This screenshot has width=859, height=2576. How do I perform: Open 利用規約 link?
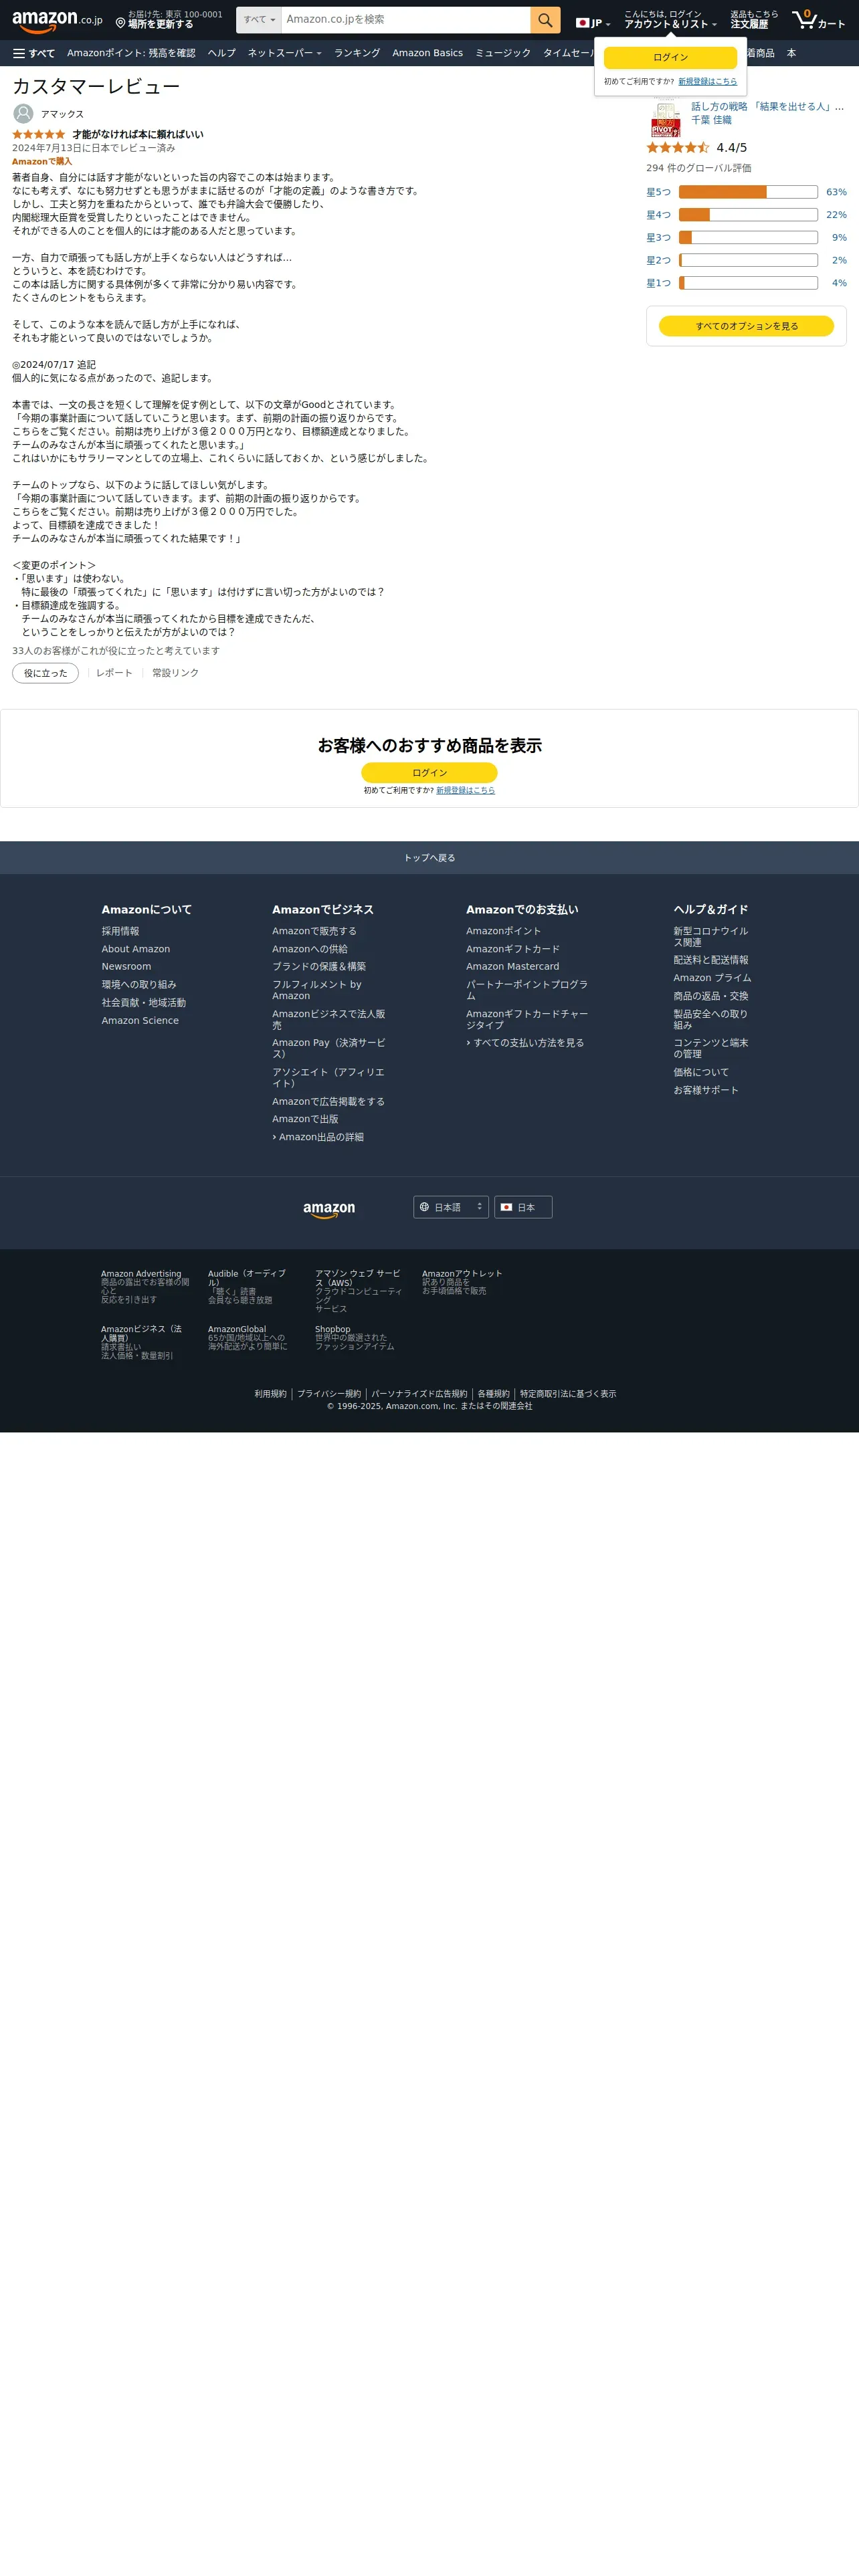(270, 1394)
